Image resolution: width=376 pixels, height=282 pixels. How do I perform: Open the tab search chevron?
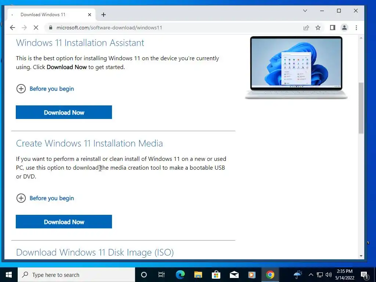point(305,11)
